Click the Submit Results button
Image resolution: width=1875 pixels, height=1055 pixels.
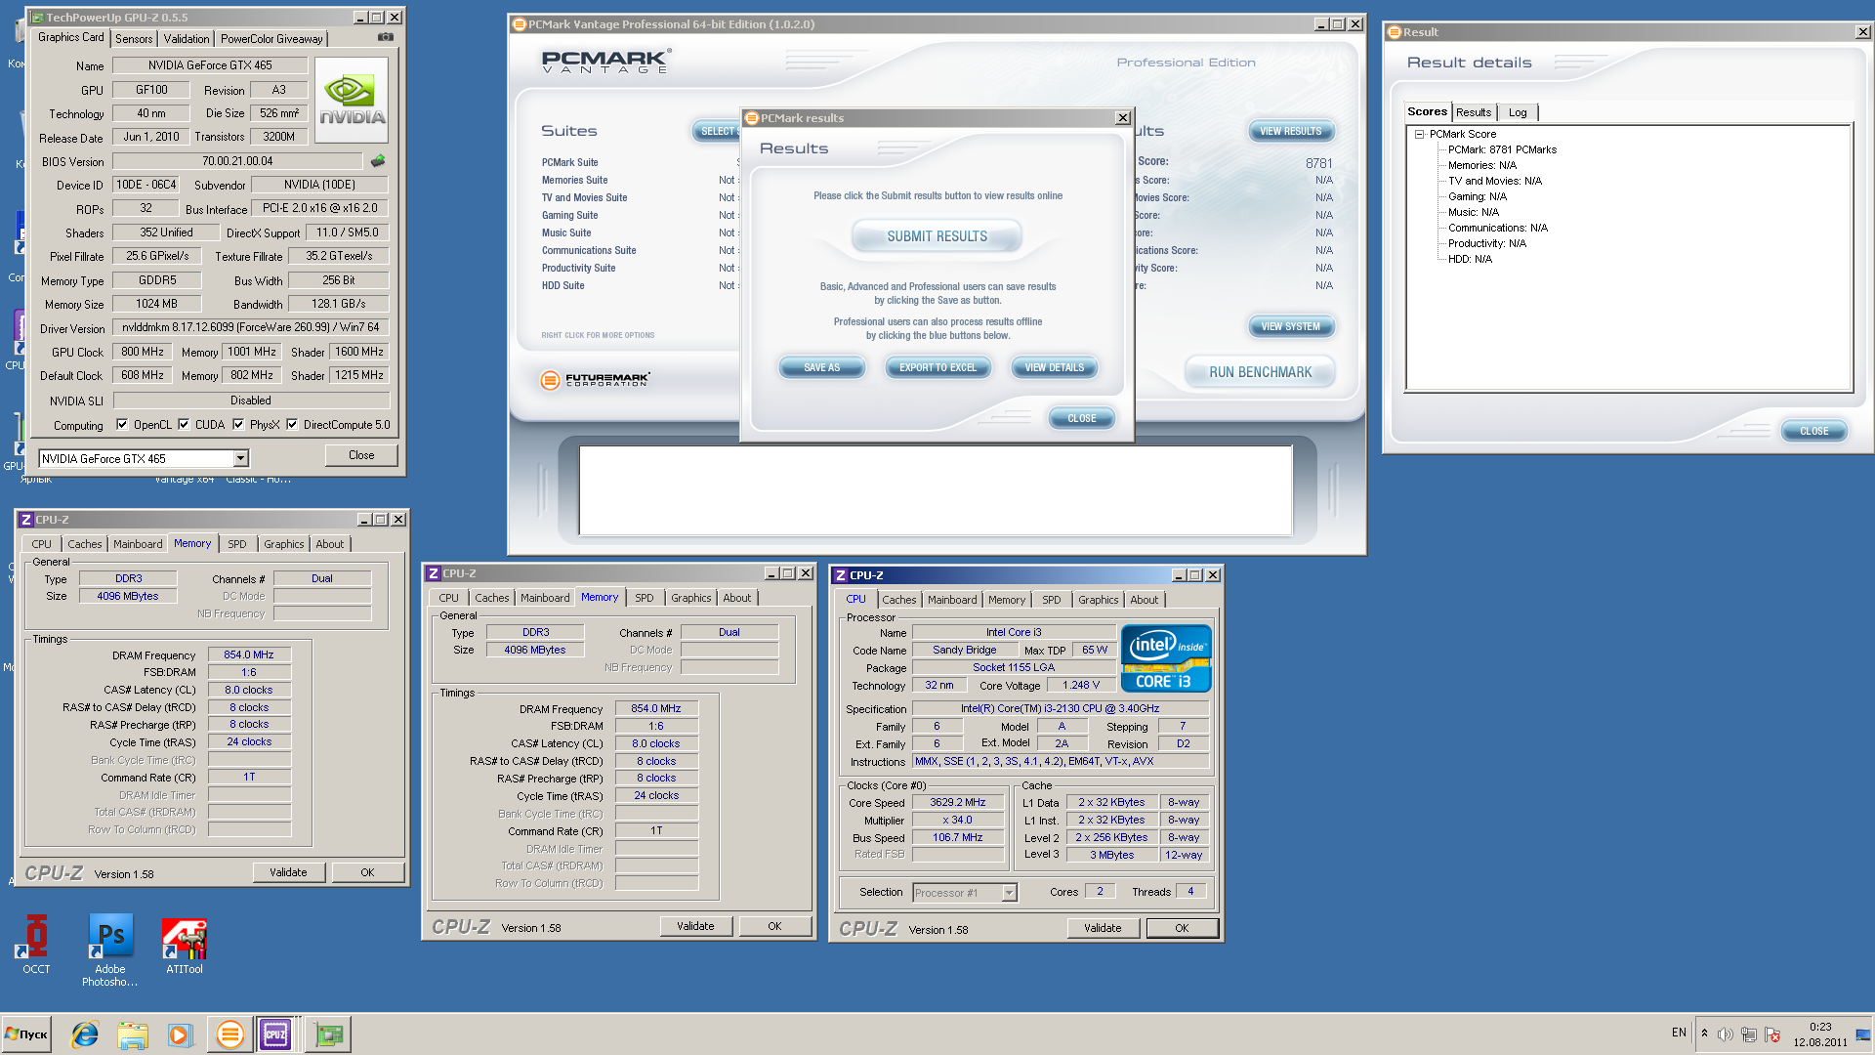coord(937,236)
